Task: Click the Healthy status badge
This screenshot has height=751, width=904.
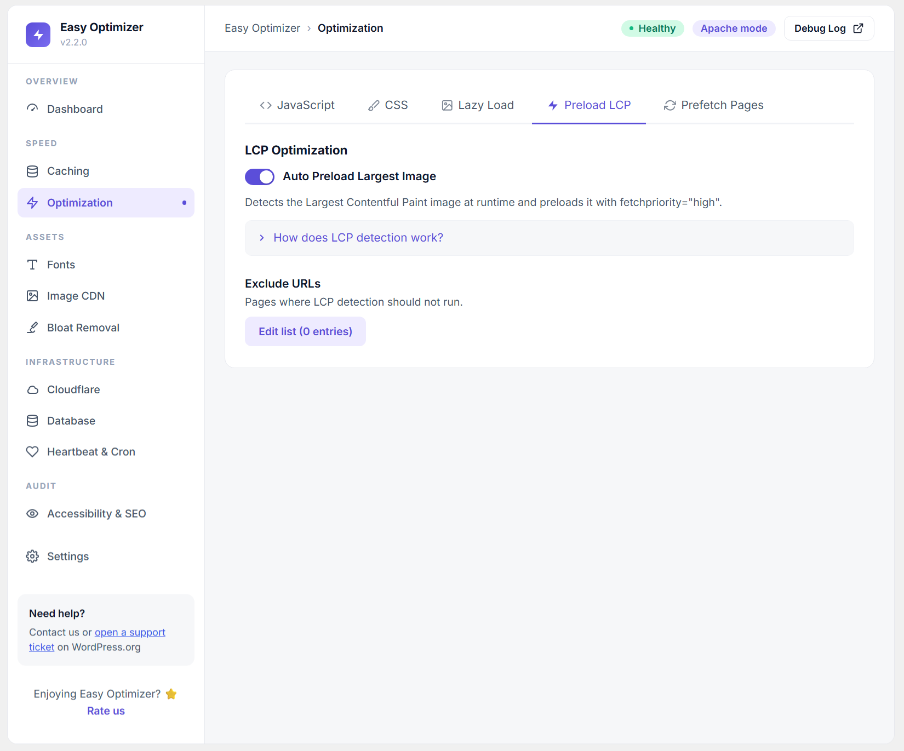Action: (x=653, y=28)
